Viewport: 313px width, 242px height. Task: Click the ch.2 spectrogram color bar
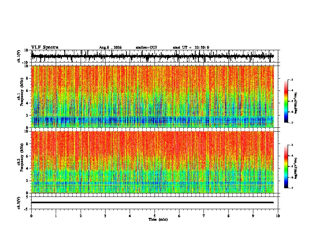pyautogui.click(x=286, y=166)
